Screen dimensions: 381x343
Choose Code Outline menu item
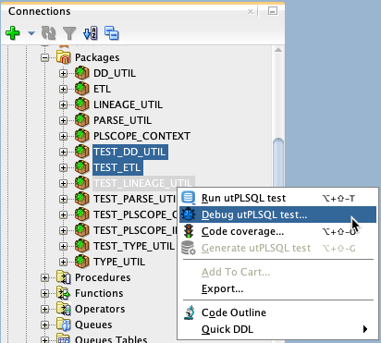(277, 312)
